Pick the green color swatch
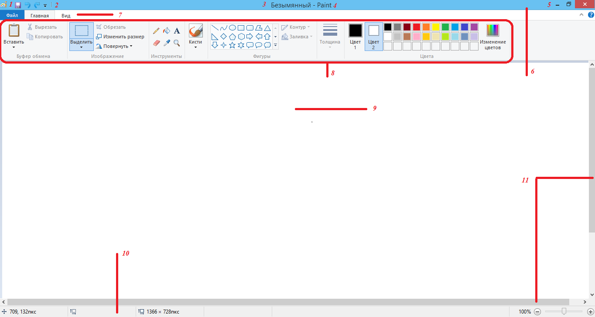 [445, 27]
